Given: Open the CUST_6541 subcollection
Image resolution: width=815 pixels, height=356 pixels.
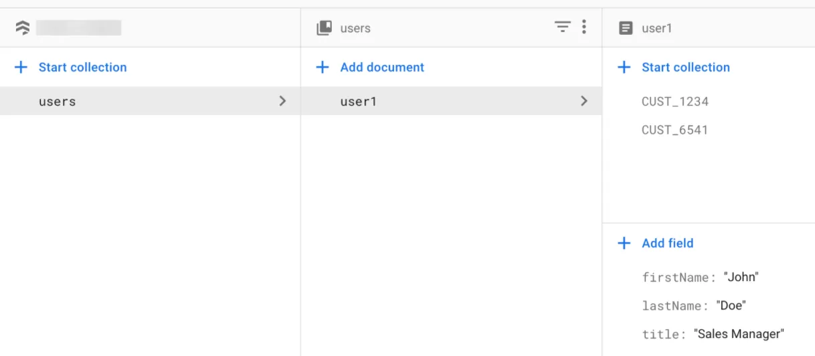Looking at the screenshot, I should click(674, 130).
